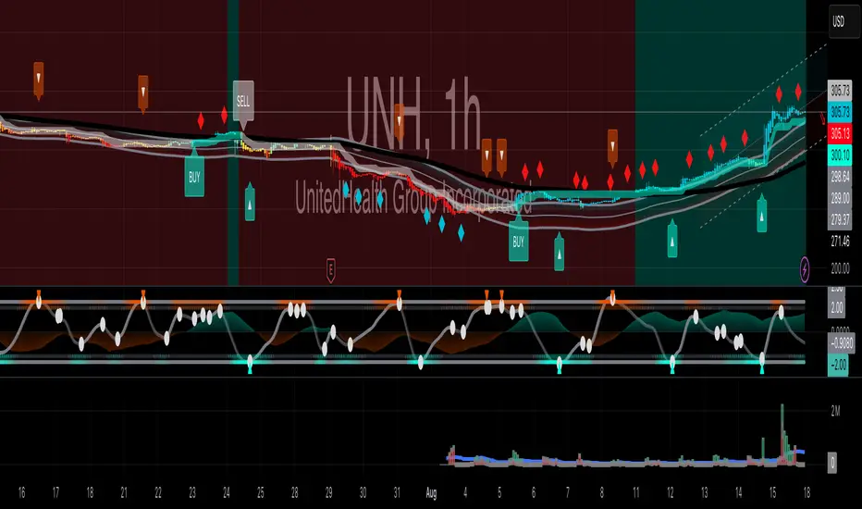Click the blue 305.73 price label
Screen dimensions: 862x509
pyautogui.click(x=840, y=112)
